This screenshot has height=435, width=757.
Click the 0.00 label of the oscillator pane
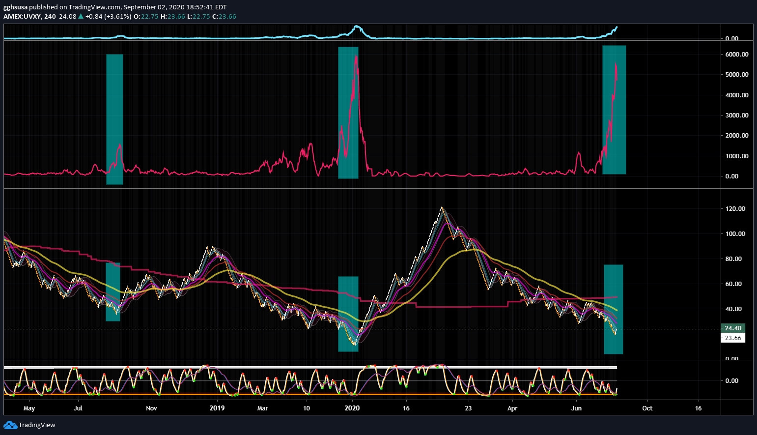pyautogui.click(x=732, y=380)
